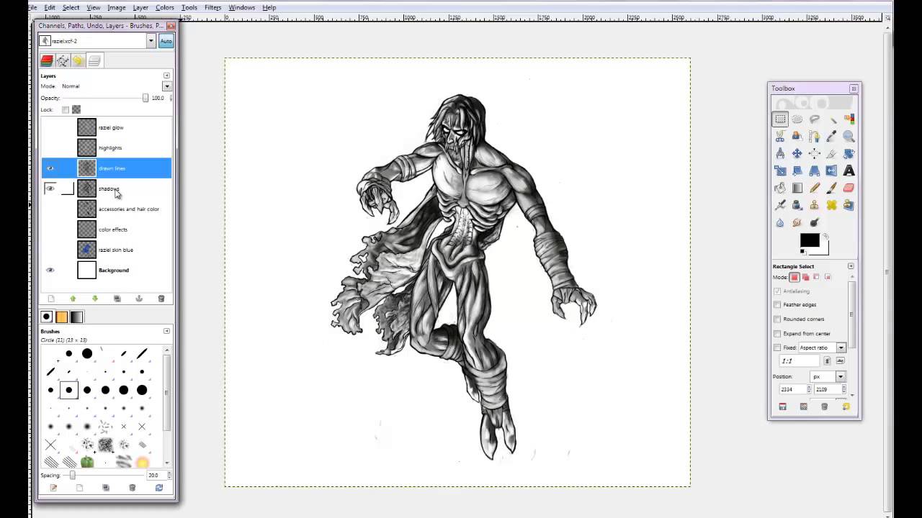Enable the Fixed aspect ratio checkbox

click(777, 347)
